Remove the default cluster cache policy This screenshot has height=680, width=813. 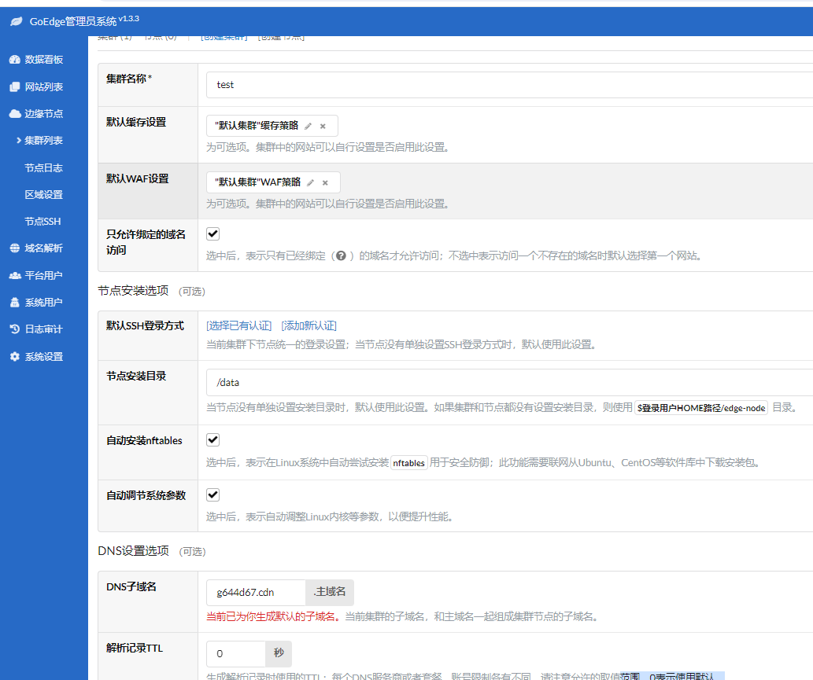coord(323,126)
